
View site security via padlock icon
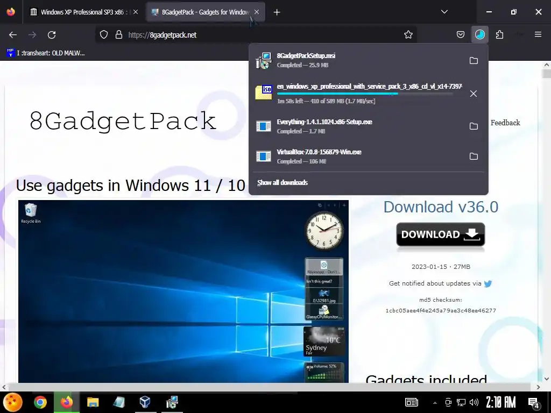coord(119,35)
